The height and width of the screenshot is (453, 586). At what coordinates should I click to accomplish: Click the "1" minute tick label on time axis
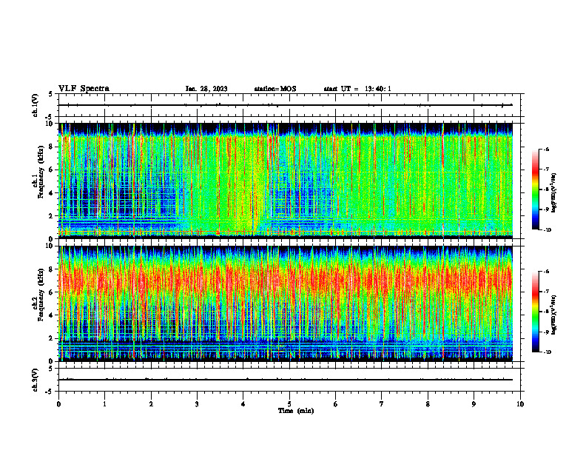coord(104,404)
